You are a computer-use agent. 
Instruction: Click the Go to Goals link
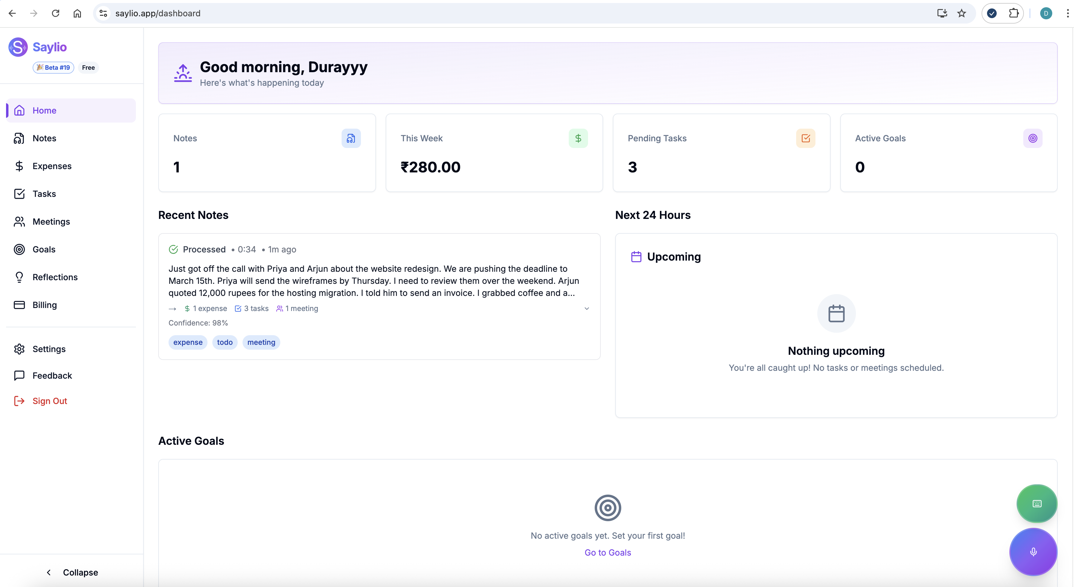[607, 552]
